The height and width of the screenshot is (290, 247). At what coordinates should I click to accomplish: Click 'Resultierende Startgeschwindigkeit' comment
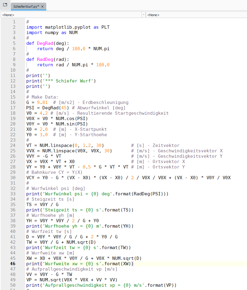pyautogui.click(x=123, y=113)
